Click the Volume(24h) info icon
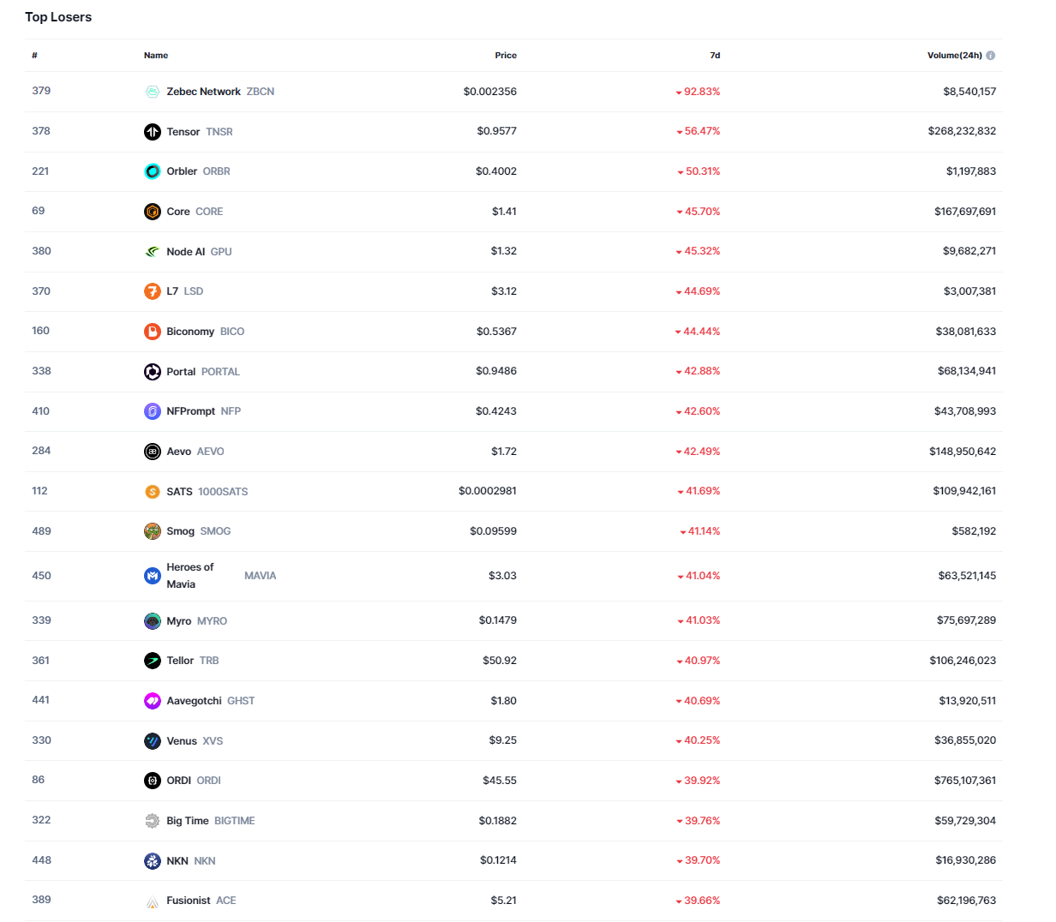 pyautogui.click(x=991, y=56)
